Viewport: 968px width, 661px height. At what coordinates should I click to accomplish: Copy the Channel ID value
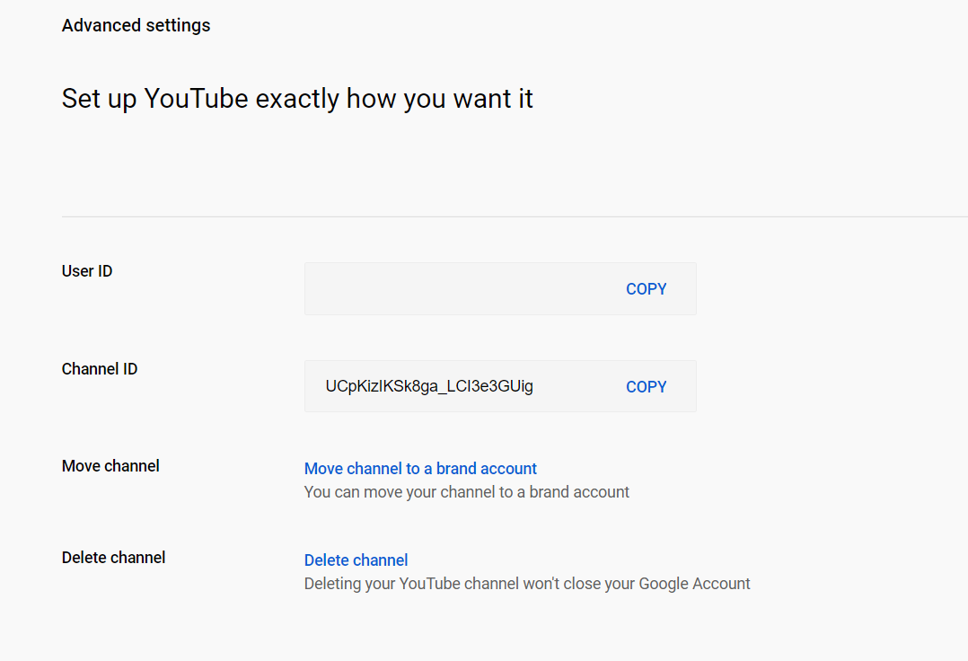pos(646,387)
